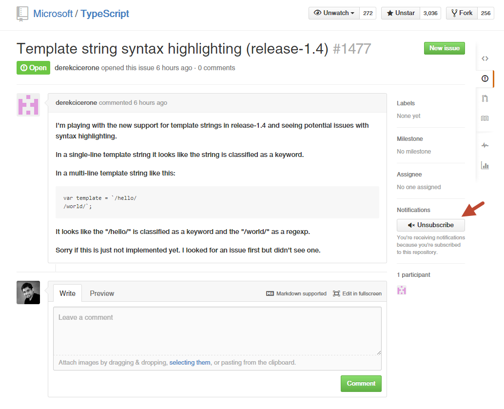Open the Issues icon in sidebar
The height and width of the screenshot is (409, 504).
[485, 78]
